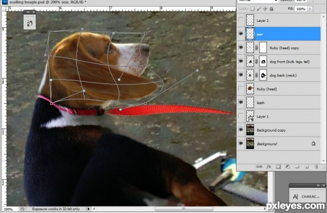
Task: Select the ear layer thumbnail
Action: [250, 34]
